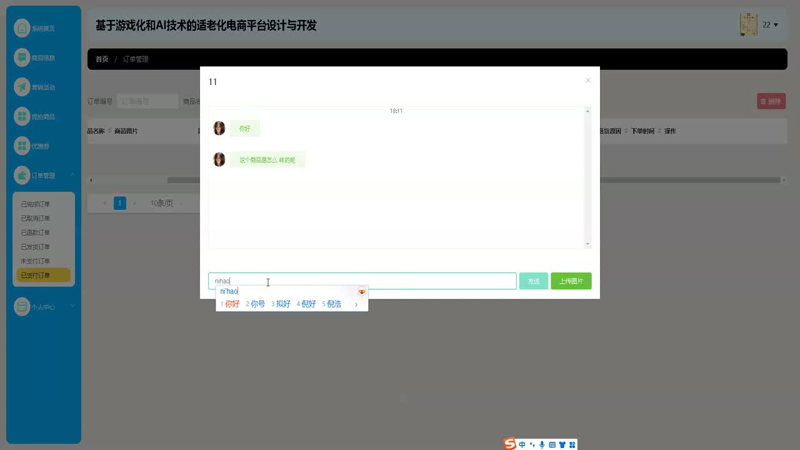Click the 优惠券 grid sidebar icon
Image resolution: width=800 pixels, height=450 pixels.
[x=22, y=146]
